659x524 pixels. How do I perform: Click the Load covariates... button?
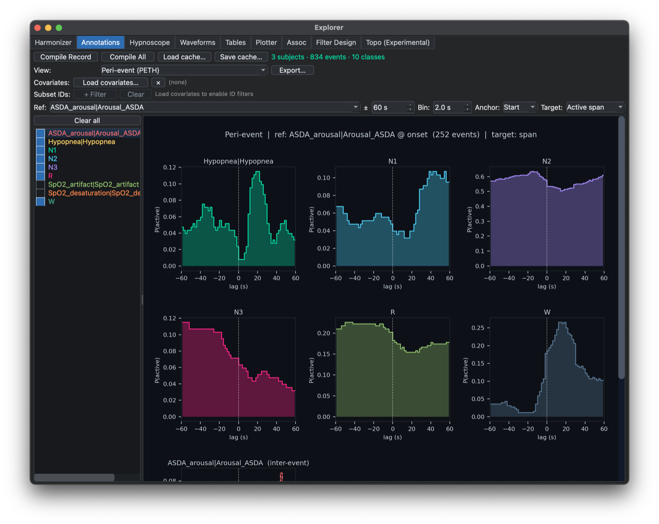[111, 83]
